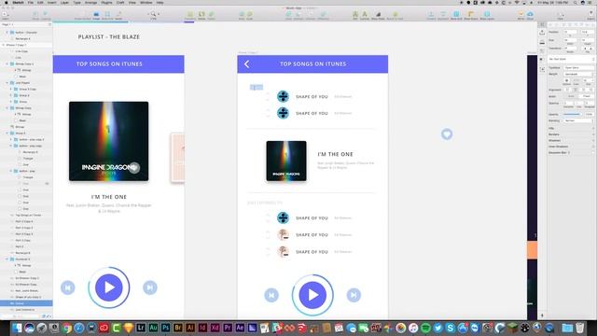Click the next track button in left artboard
This screenshot has width=597, height=336.
pyautogui.click(x=150, y=287)
